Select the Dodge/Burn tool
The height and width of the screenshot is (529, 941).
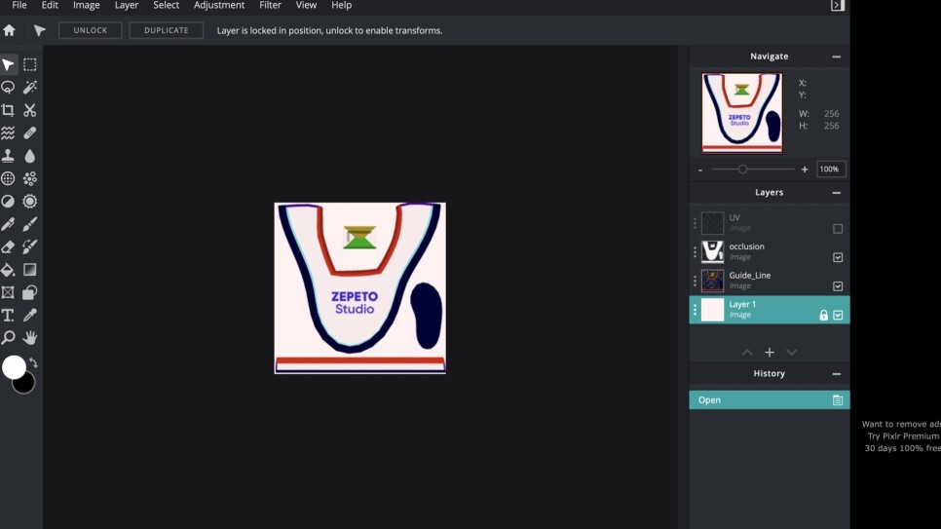click(8, 201)
